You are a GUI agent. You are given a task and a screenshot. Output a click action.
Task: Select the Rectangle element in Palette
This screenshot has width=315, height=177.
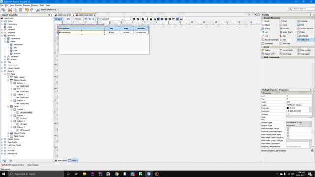tap(303, 36)
